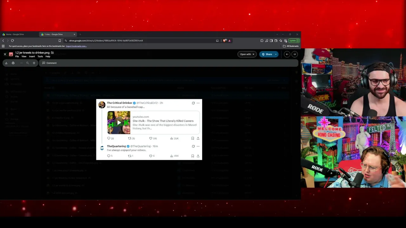Viewport: 406px width, 228px height.
Task: Open the View menu
Action: coord(24,56)
